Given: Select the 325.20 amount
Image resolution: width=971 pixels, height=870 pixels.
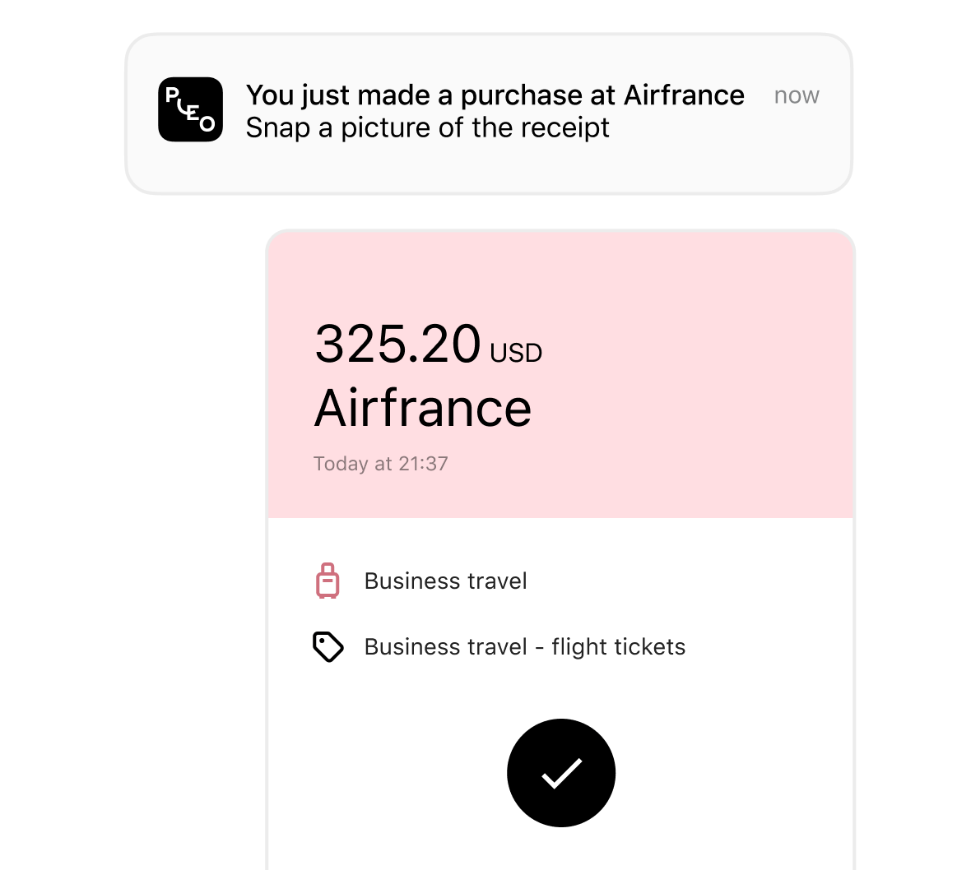Looking at the screenshot, I should (x=397, y=344).
